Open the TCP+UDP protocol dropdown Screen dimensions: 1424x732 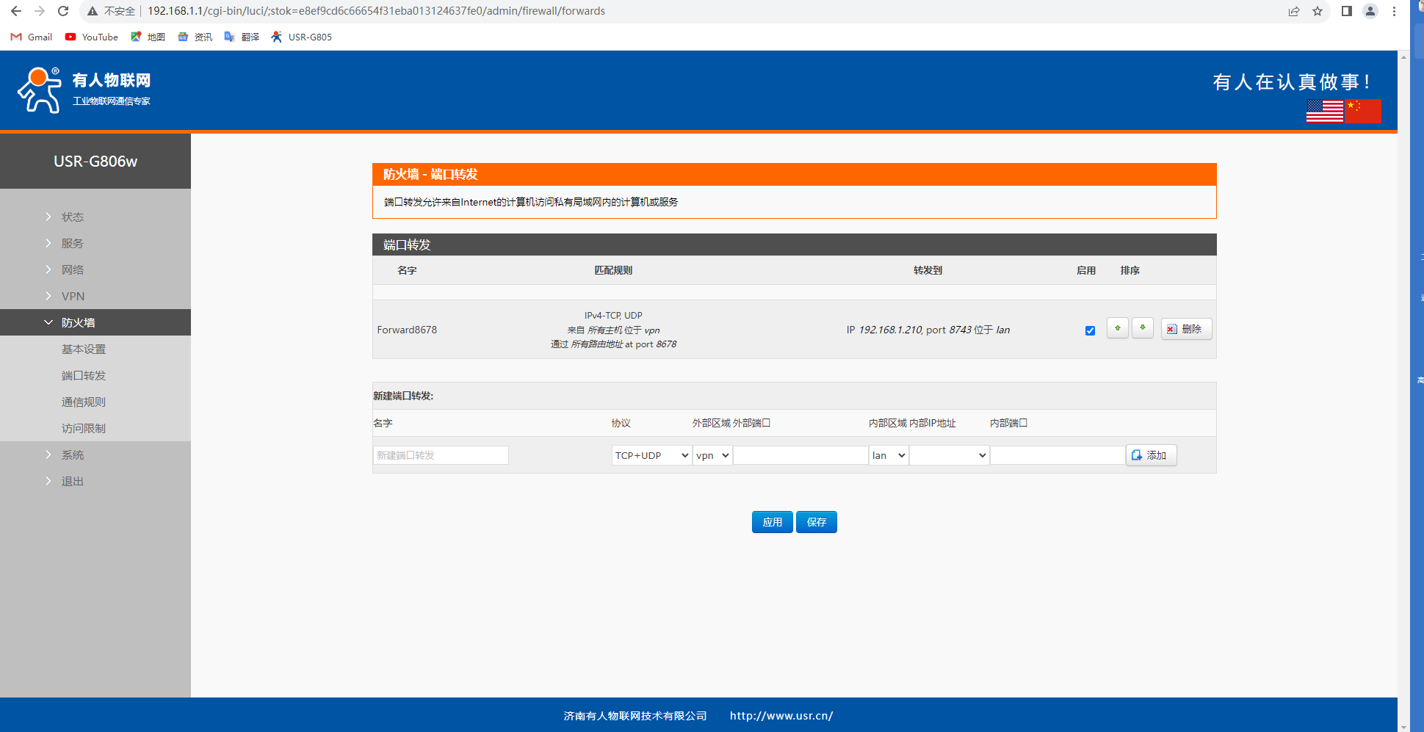(x=651, y=455)
